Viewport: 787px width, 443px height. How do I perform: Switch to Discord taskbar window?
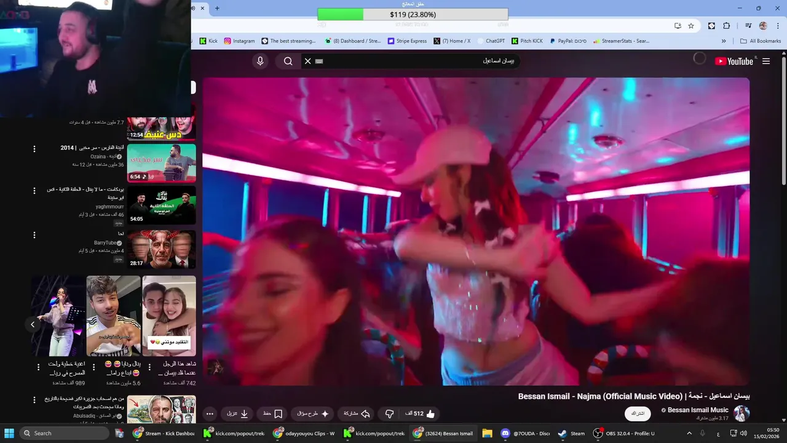click(526, 433)
